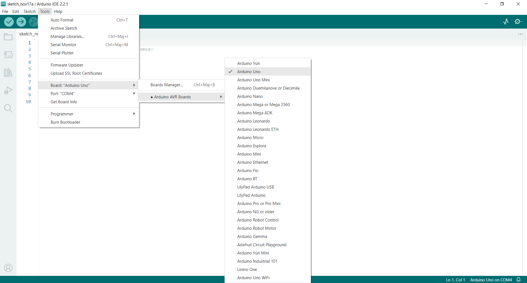This screenshot has height=283, width=527.
Task: Select Arduino NG or older
Action: [268, 212]
